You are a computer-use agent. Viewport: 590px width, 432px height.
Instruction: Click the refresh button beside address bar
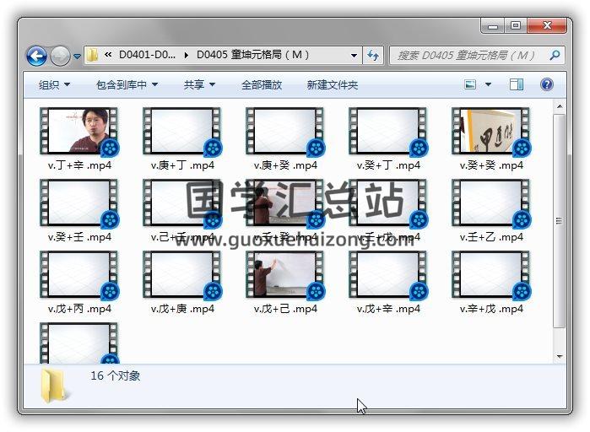click(373, 56)
